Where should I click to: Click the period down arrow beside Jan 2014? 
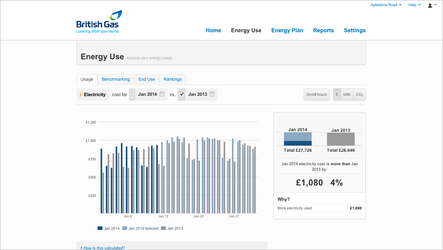click(132, 98)
